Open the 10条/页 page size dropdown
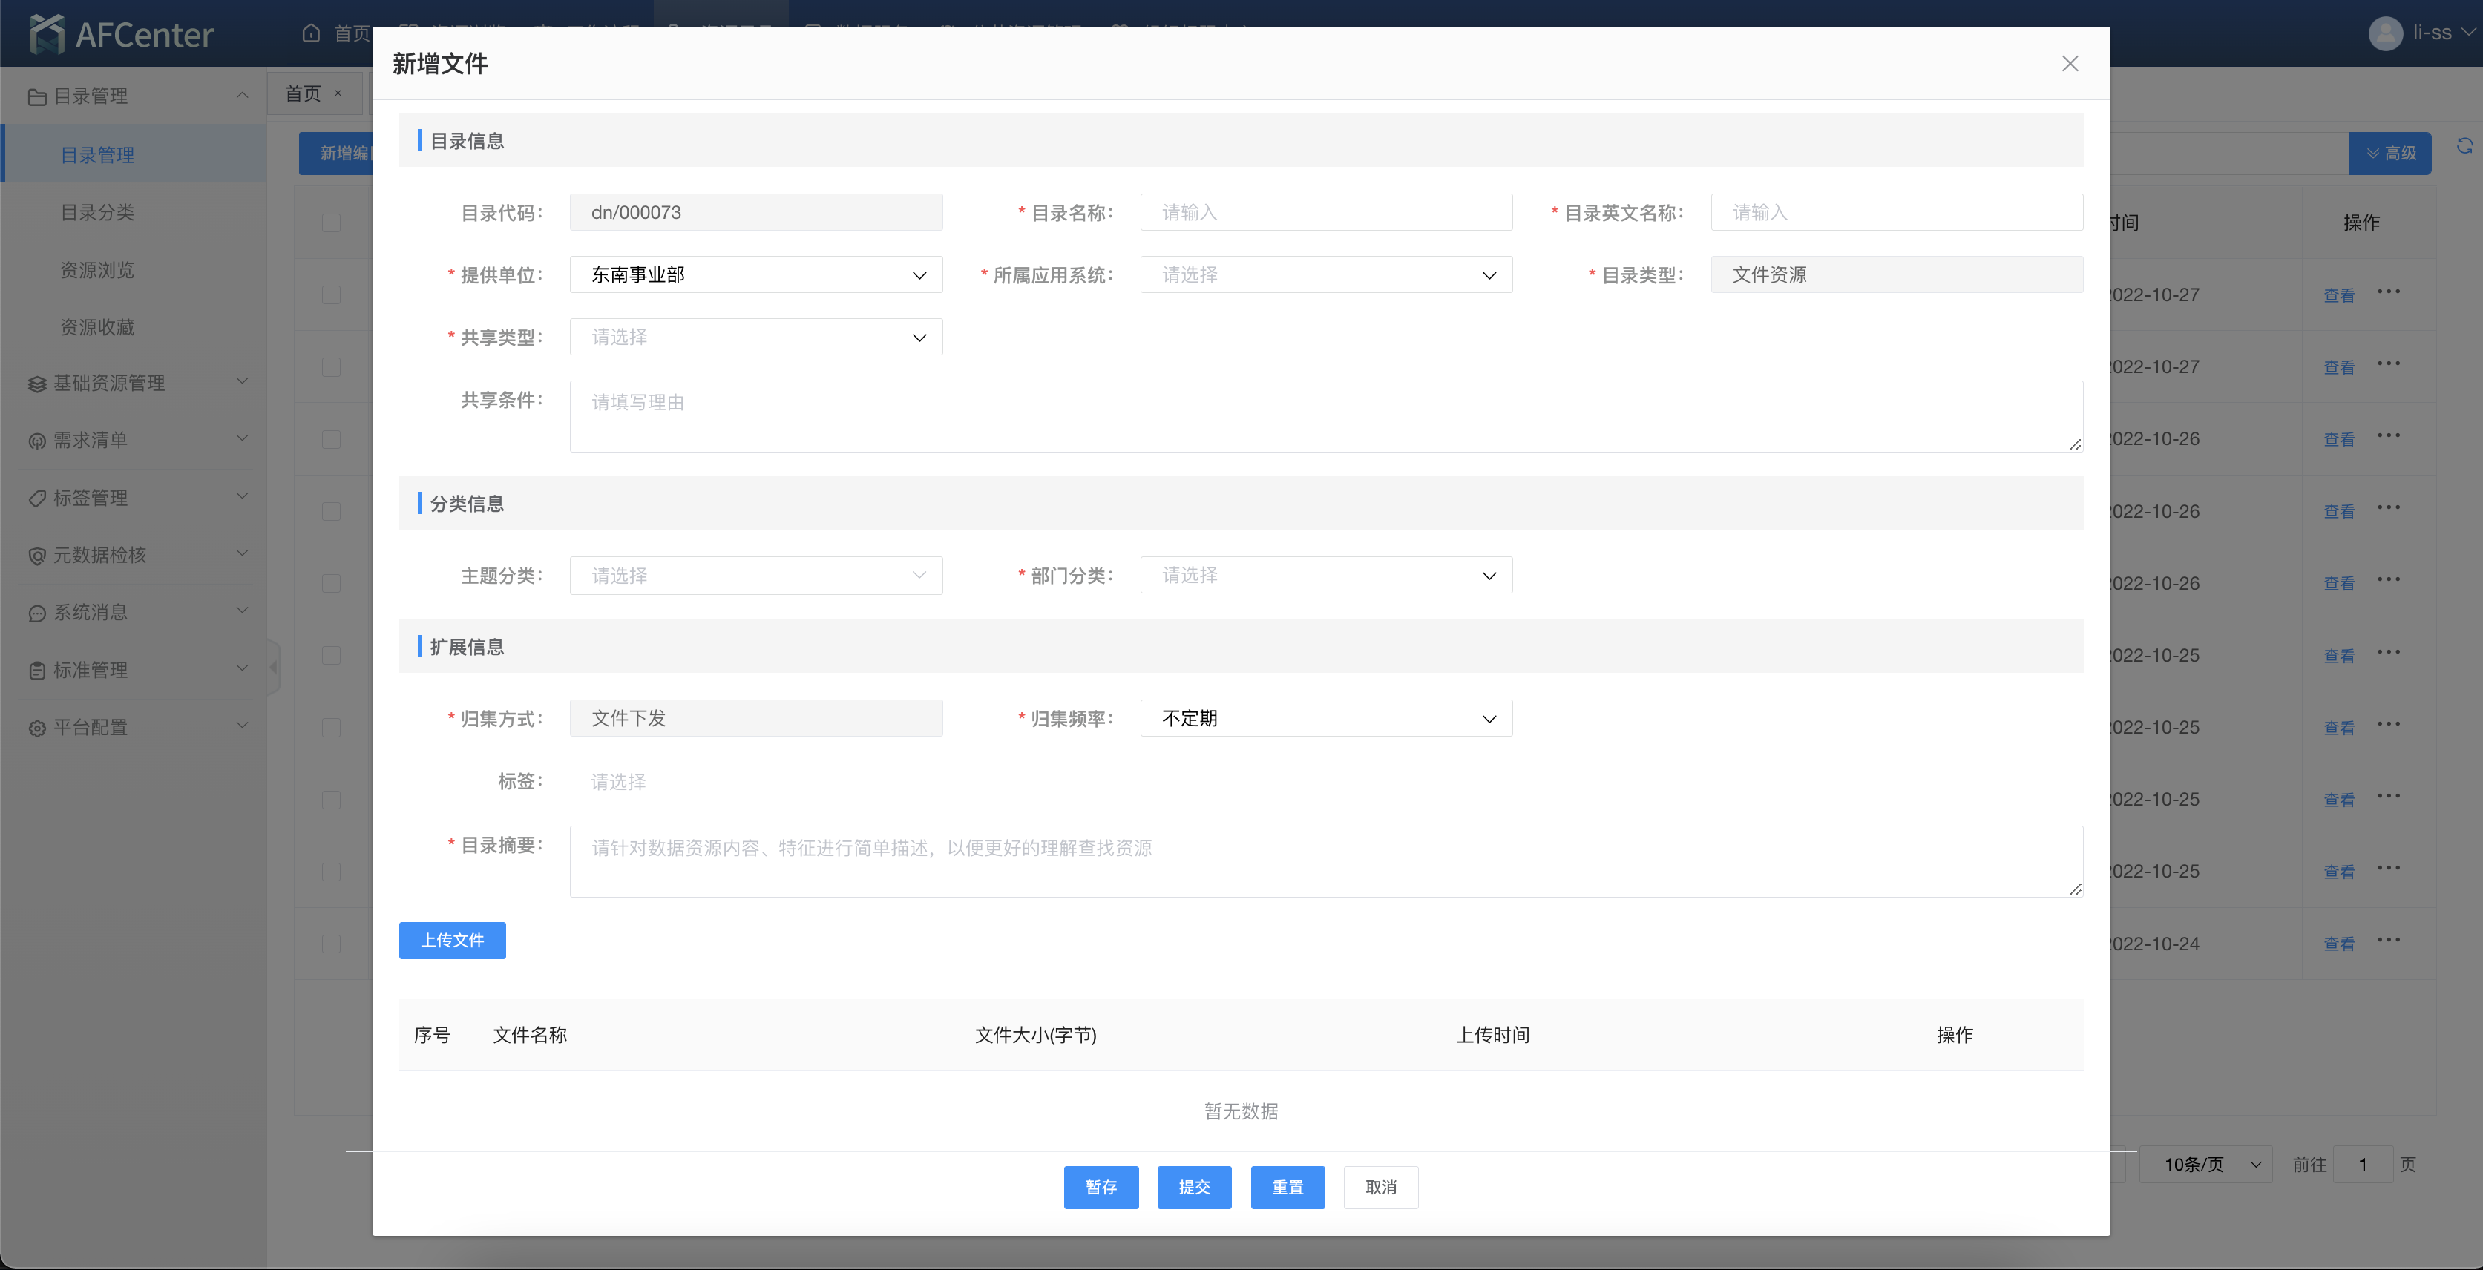Viewport: 2483px width, 1270px height. point(2206,1165)
